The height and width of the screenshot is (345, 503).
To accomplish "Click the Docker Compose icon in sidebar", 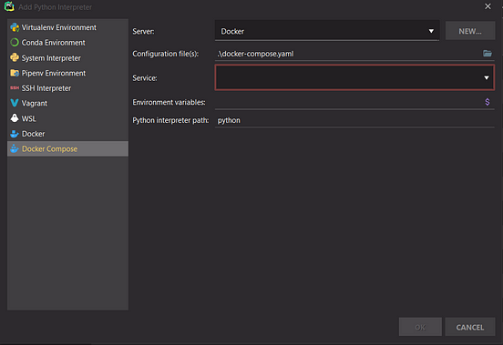I will 15,148.
